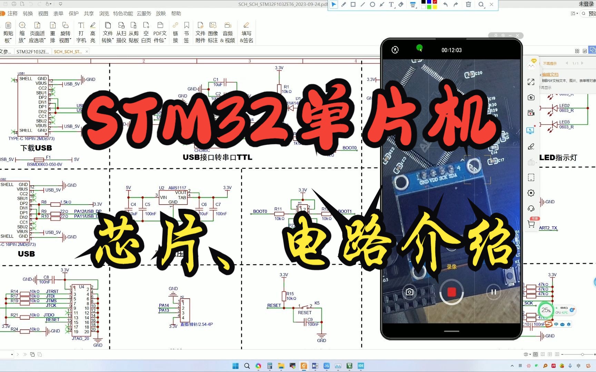Viewport: 596px width, 372px height.
Task: Open customer support headset icon
Action: coord(531,208)
